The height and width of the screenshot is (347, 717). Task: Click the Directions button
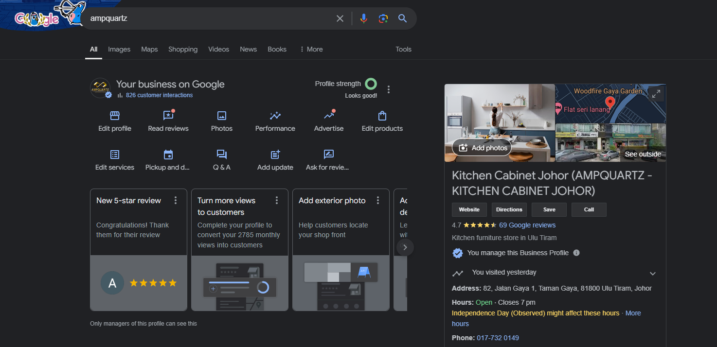click(509, 209)
